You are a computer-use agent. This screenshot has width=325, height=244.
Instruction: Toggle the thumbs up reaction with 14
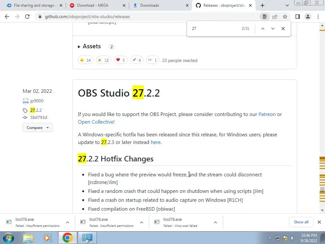[85, 60]
